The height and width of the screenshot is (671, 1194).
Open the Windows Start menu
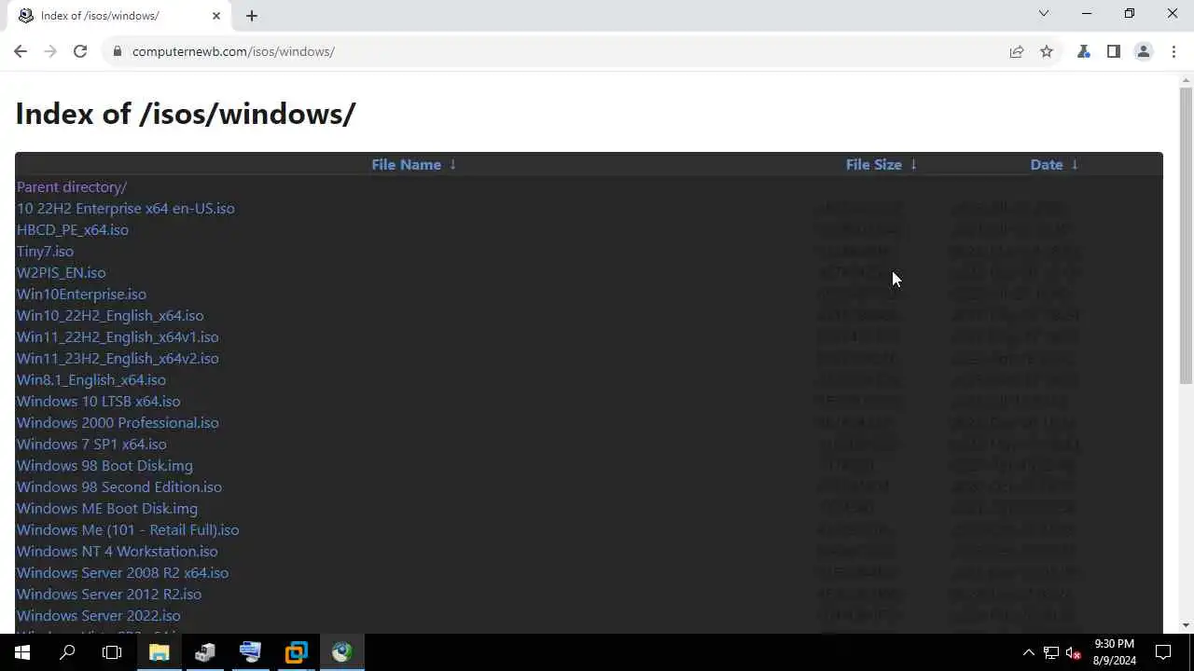coord(22,652)
